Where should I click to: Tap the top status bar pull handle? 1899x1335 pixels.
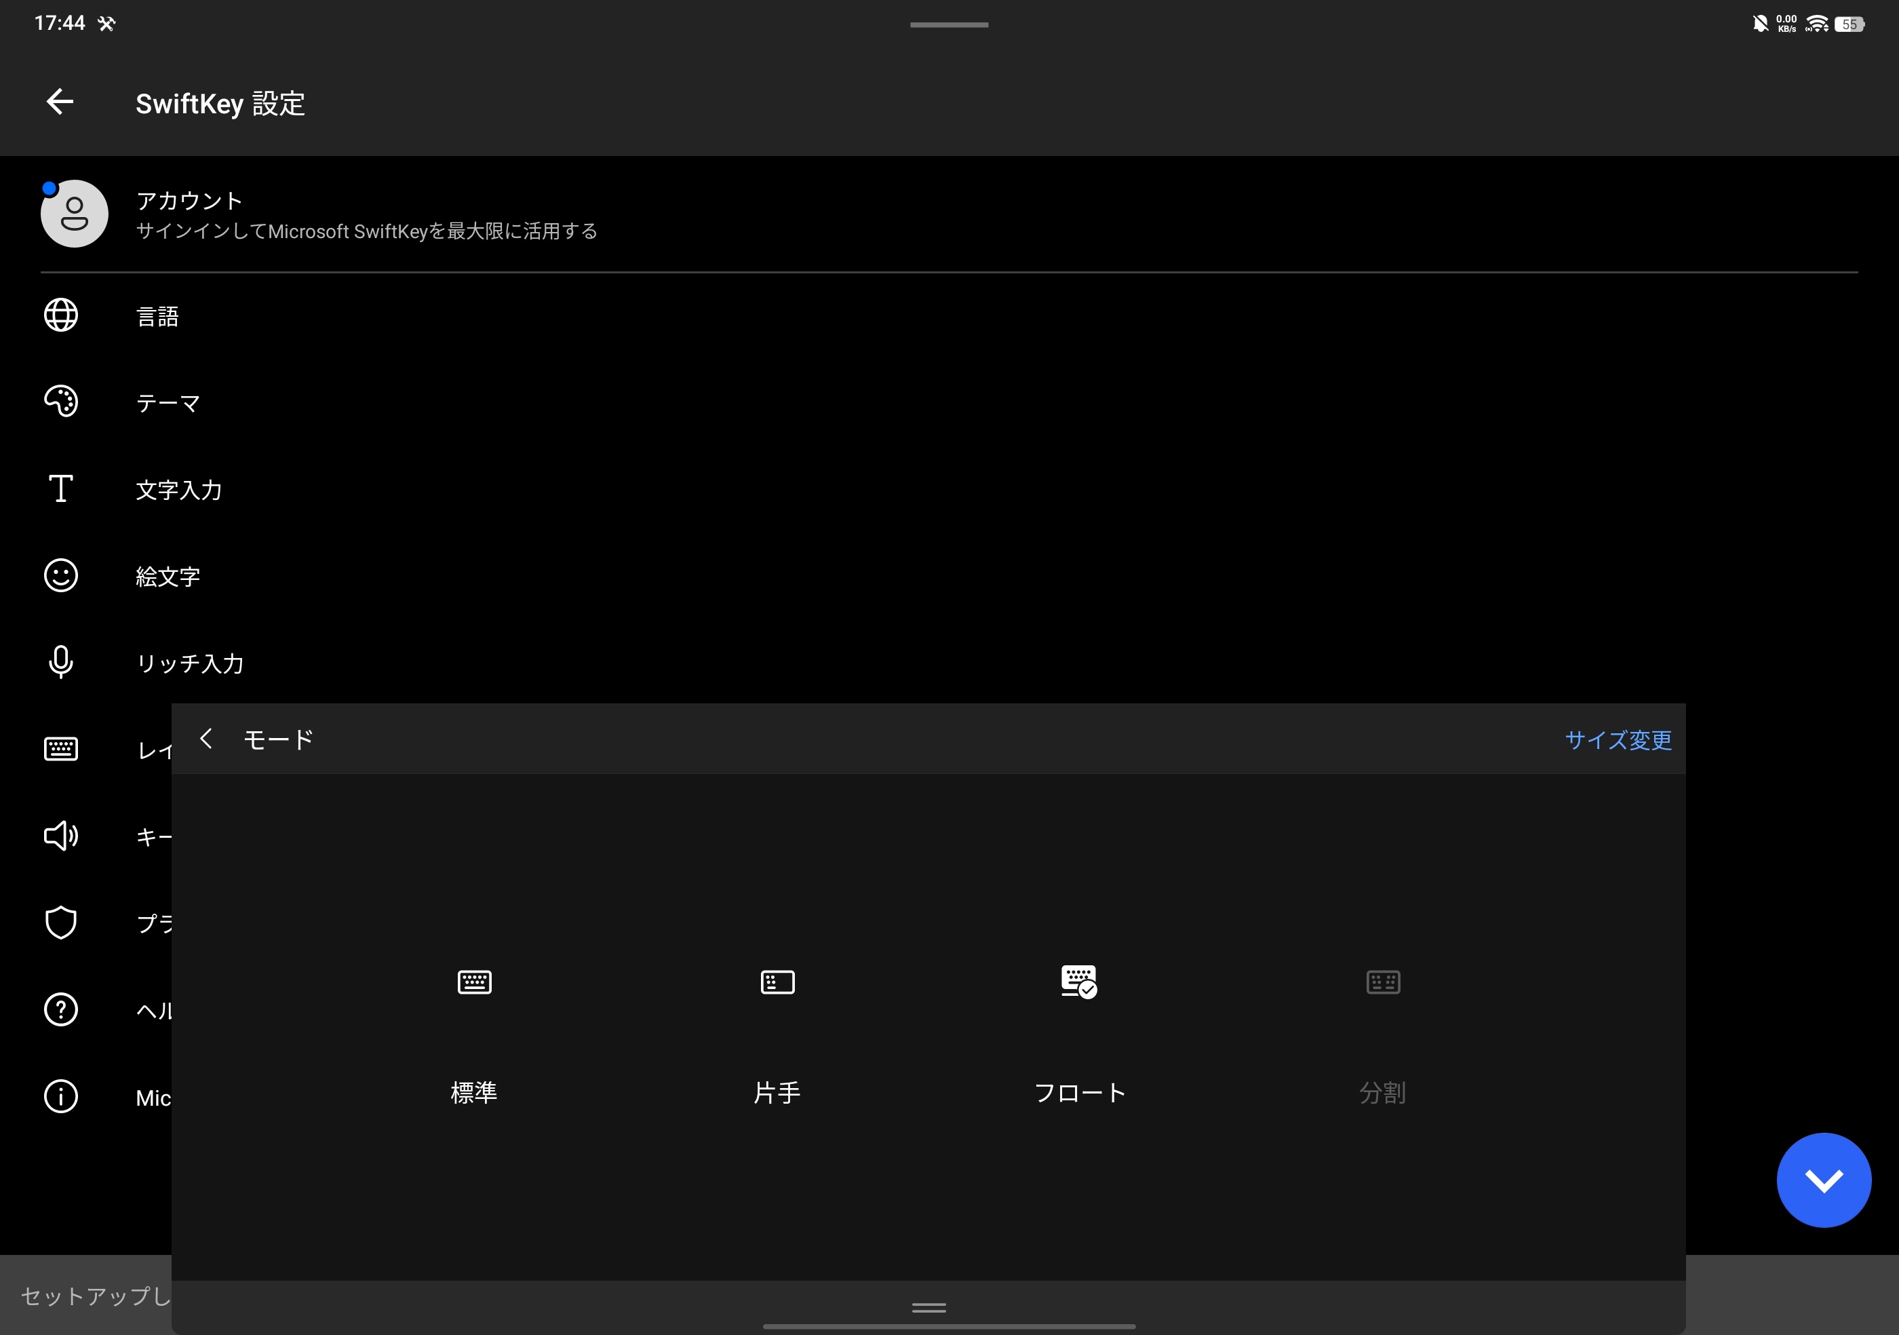(x=949, y=25)
